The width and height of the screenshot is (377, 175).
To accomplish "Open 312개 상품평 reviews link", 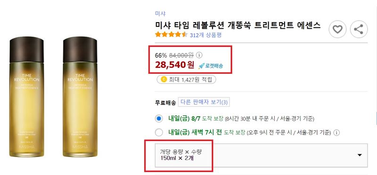I will click(205, 35).
